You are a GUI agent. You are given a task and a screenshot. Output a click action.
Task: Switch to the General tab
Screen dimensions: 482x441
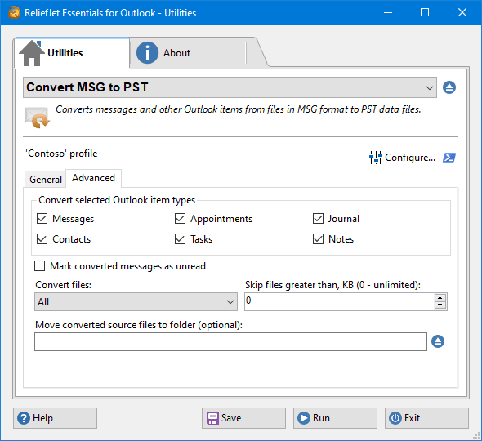click(46, 179)
